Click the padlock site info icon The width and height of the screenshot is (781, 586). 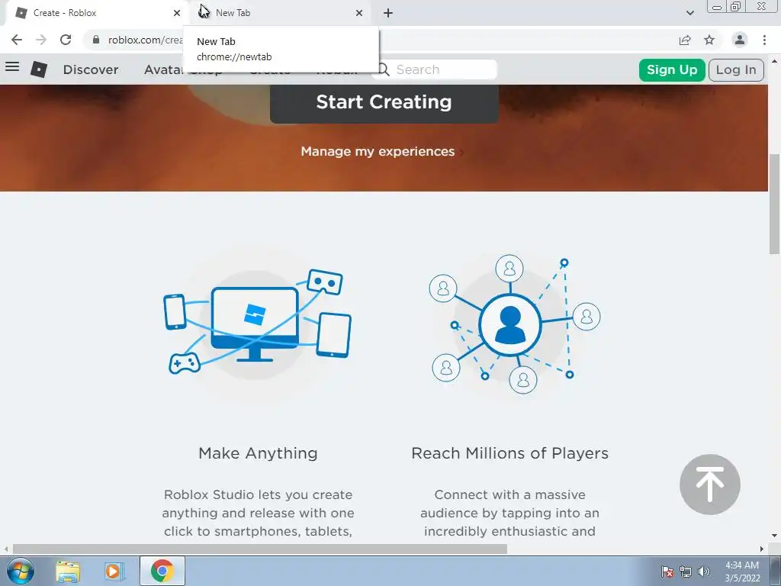(x=96, y=40)
